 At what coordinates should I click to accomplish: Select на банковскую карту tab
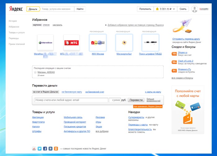point(72,92)
